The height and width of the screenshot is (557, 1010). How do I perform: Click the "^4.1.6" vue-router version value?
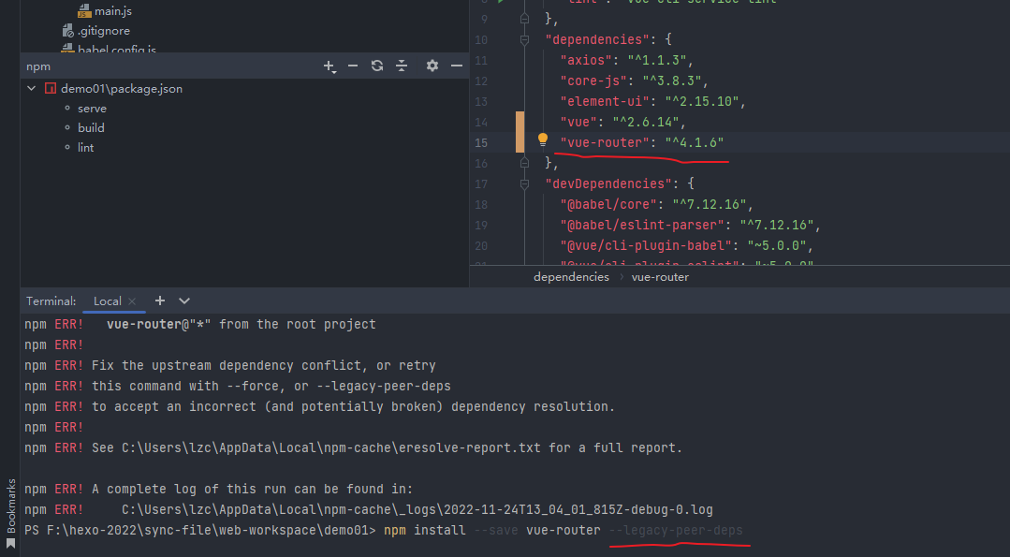tap(695, 143)
